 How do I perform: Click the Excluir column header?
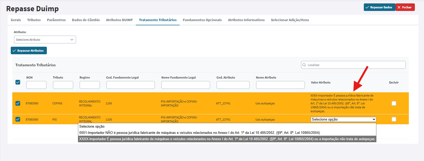394,82
